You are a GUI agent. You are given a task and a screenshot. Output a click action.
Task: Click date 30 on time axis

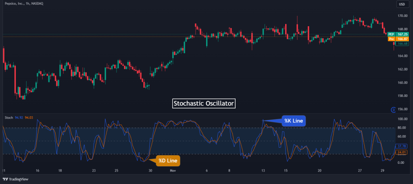[x=150, y=171]
